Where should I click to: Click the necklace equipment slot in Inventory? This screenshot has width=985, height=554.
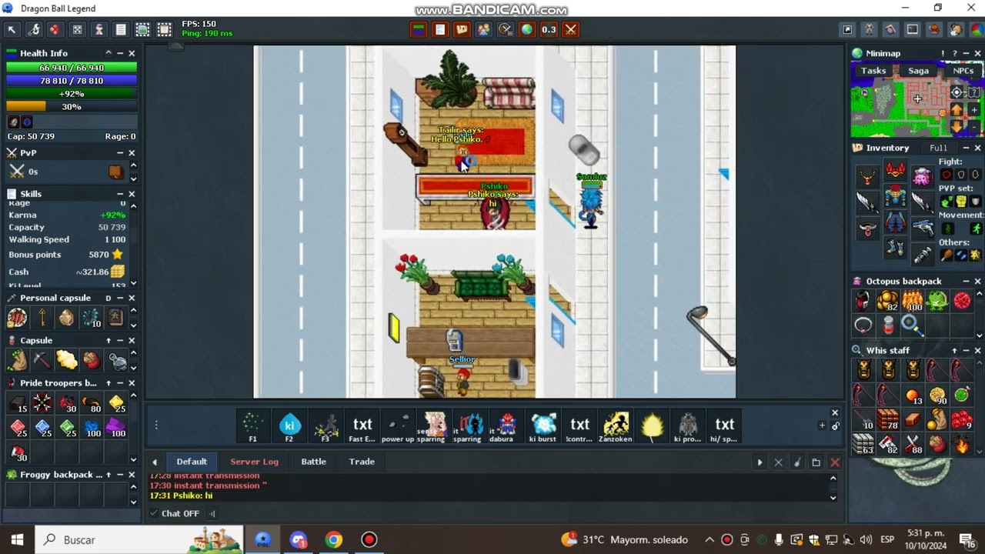pyautogui.click(x=868, y=176)
